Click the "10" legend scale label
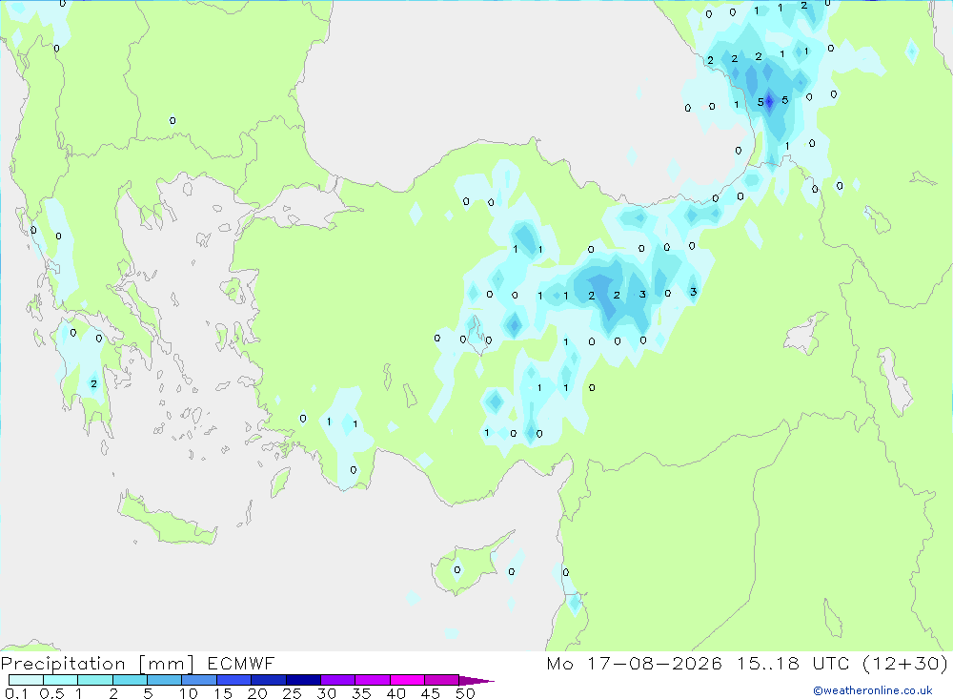This screenshot has height=699, width=953. click(189, 693)
